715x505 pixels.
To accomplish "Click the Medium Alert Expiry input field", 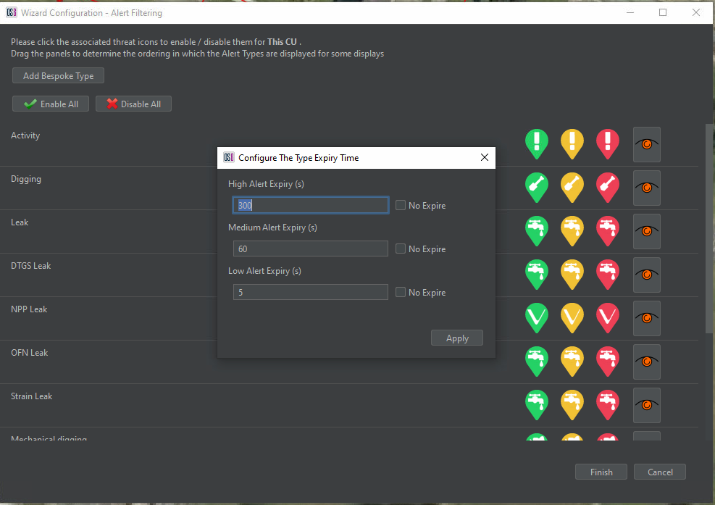I will coord(310,249).
